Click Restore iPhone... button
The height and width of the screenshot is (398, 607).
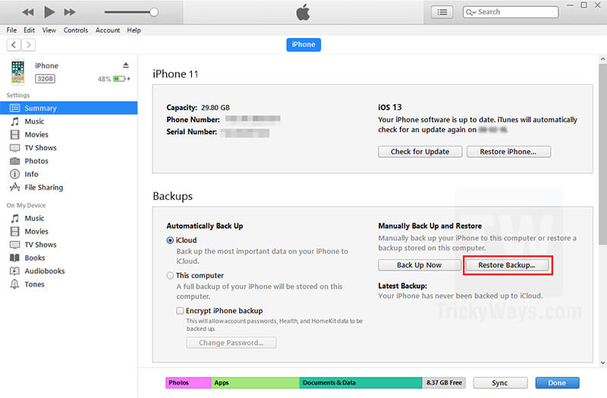pyautogui.click(x=508, y=151)
